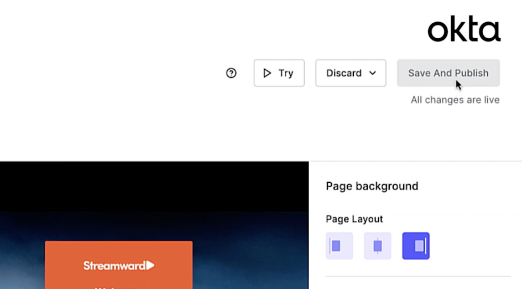522x289 pixels.
Task: Click the arrow icon beside Streamward text
Action: click(x=150, y=266)
